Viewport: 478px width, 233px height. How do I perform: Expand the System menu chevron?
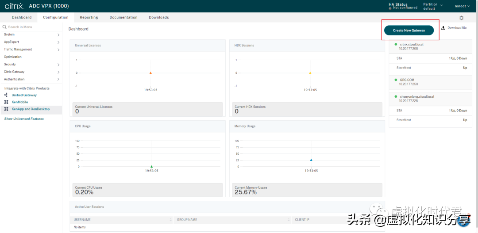58,35
